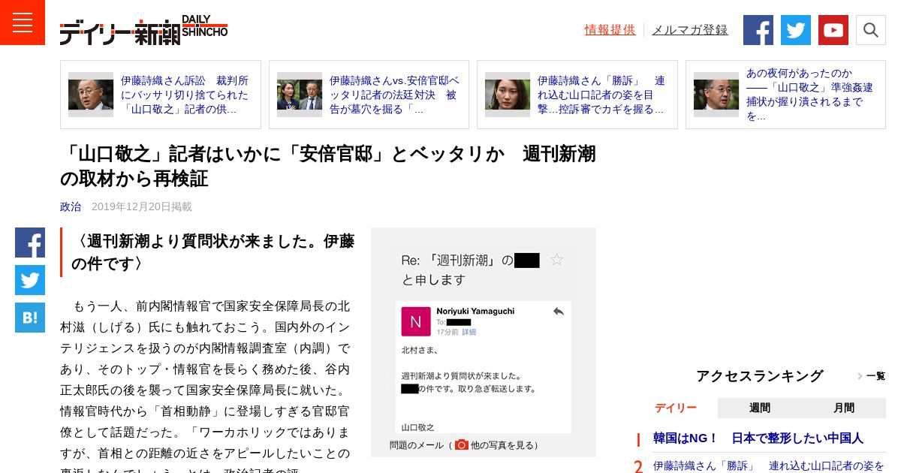Click thumbnail of 法廷対決 article
901x473 pixels.
click(300, 95)
